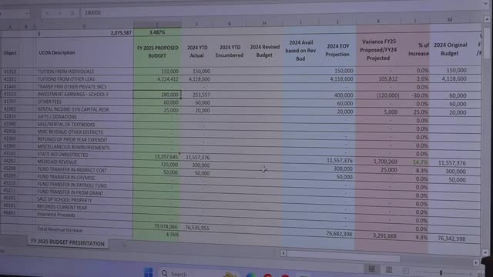Select column D header

pos(84,26)
